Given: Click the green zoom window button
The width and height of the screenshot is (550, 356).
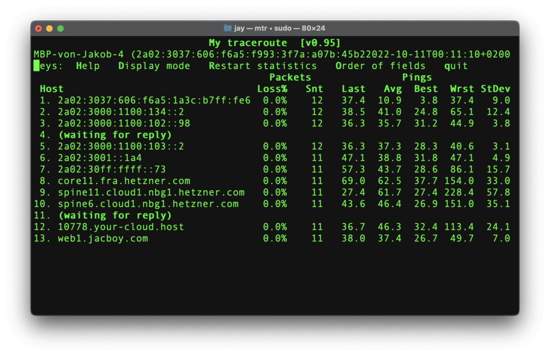Looking at the screenshot, I should tap(60, 28).
